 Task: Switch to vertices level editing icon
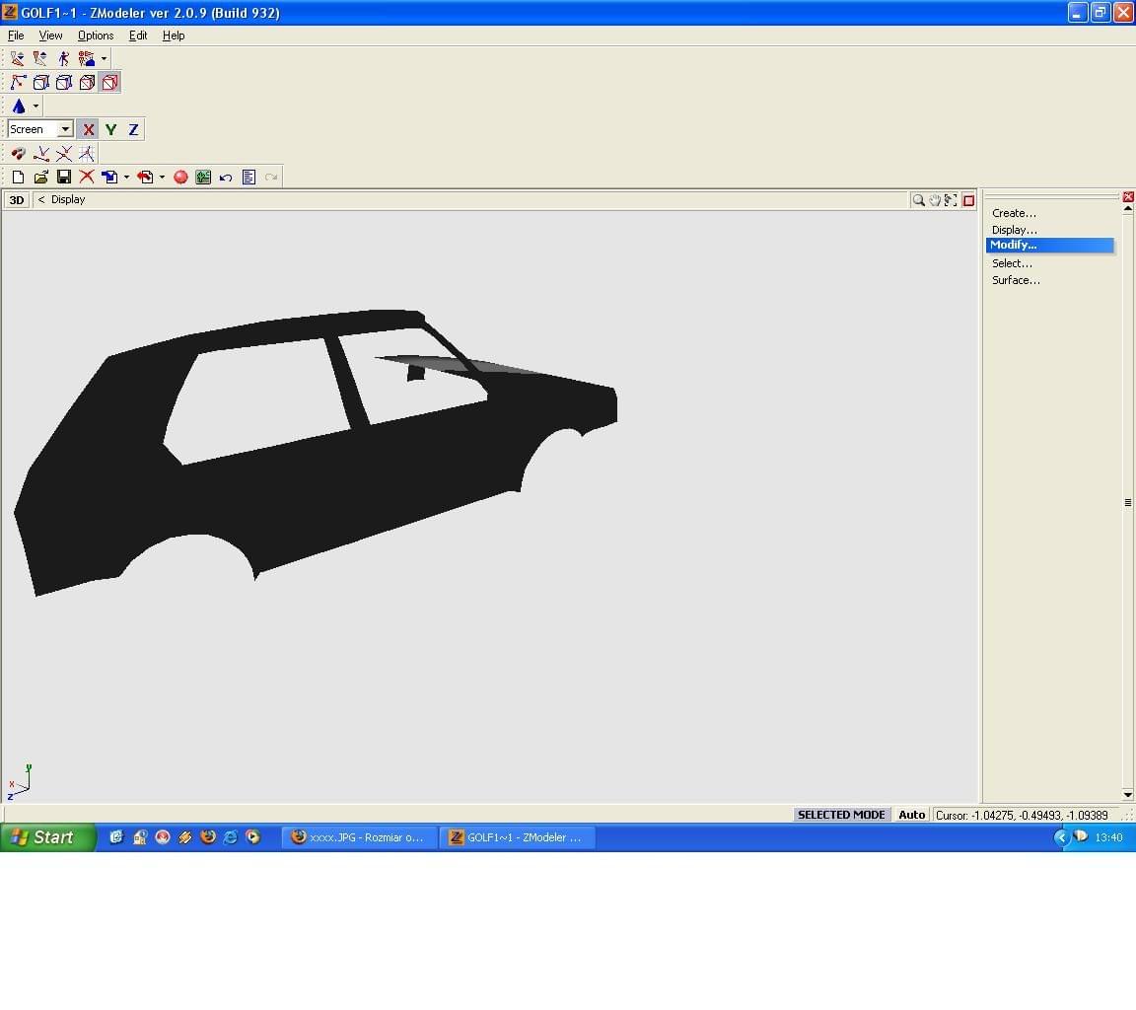[x=18, y=83]
